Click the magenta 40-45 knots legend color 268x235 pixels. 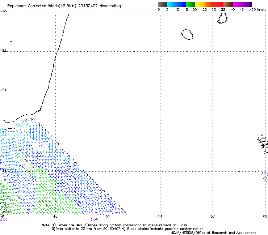click(x=238, y=4)
